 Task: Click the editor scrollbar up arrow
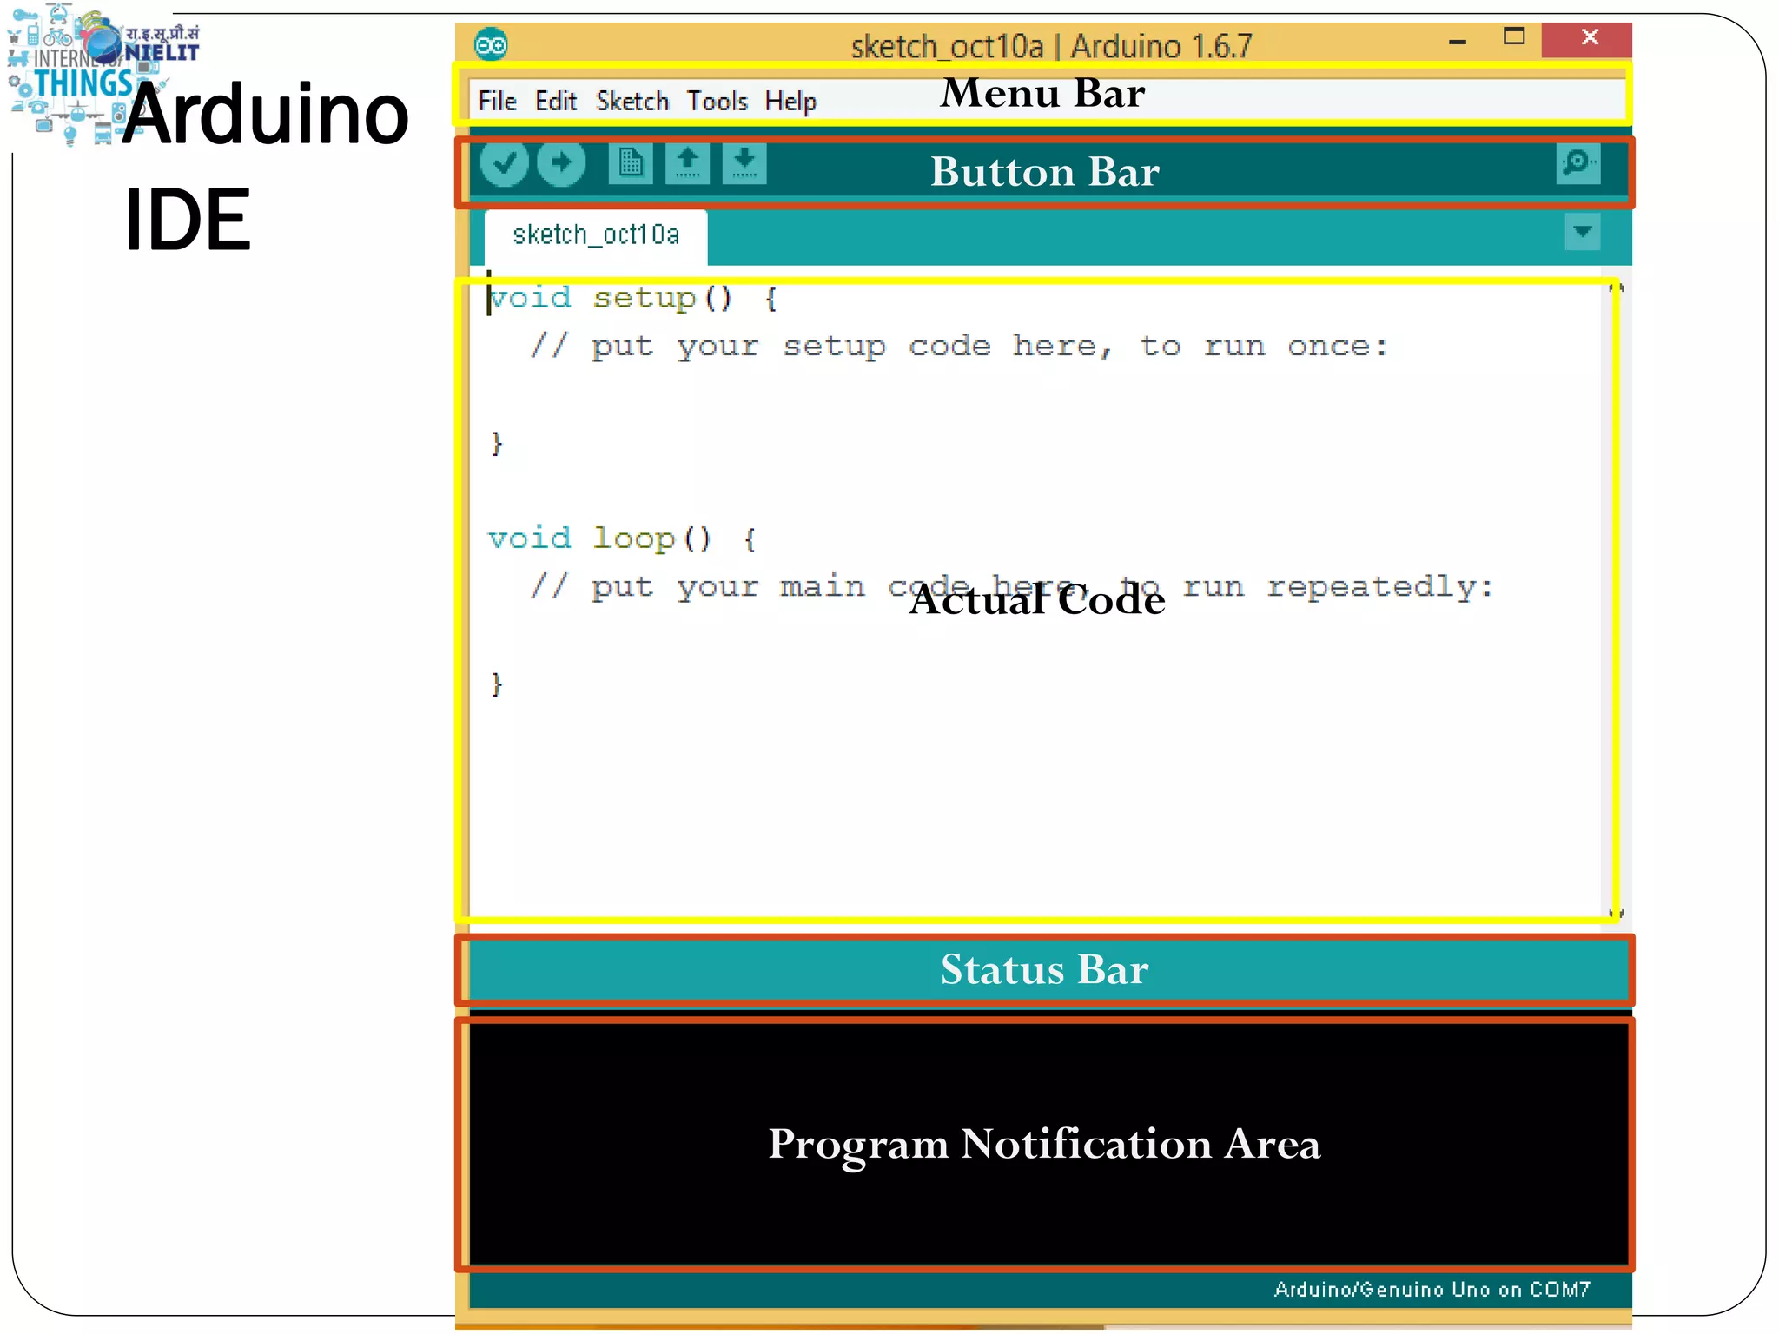coord(1616,288)
